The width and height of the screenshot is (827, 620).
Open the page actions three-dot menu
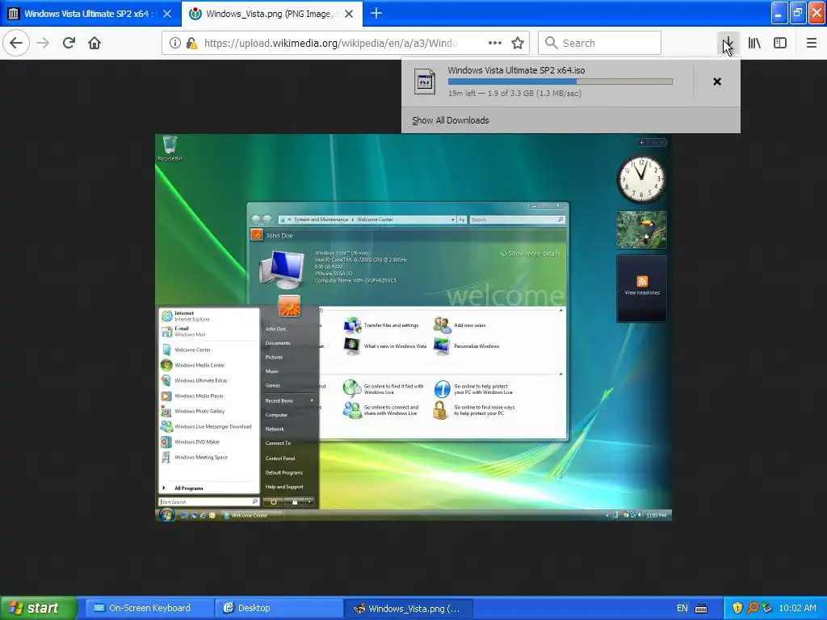click(x=495, y=43)
